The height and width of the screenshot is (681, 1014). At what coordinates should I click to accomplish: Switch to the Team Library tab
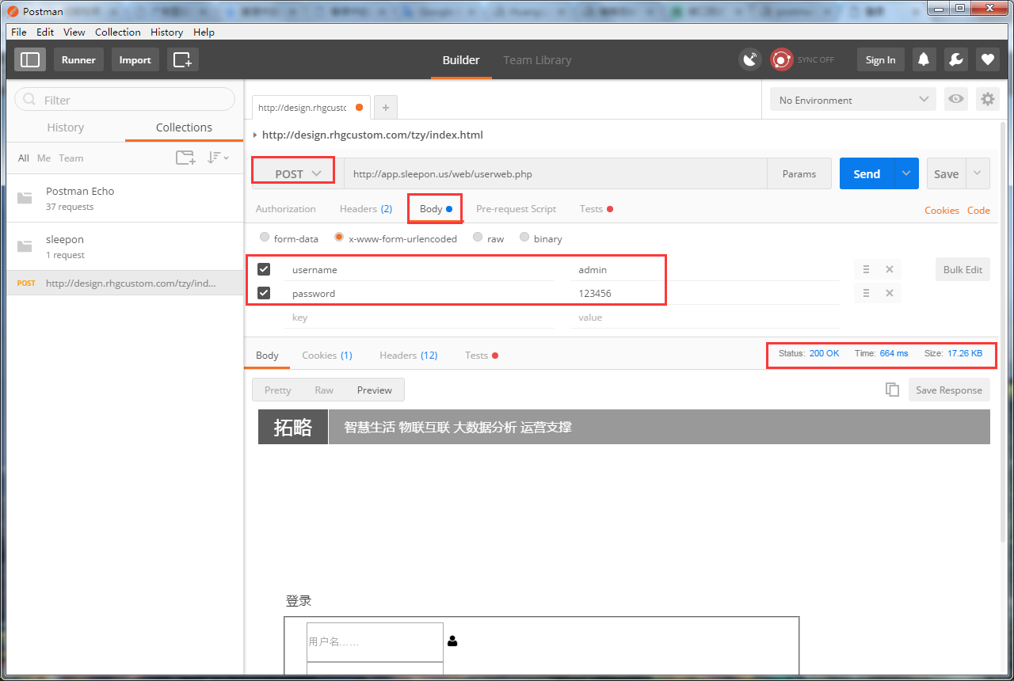[x=537, y=59]
